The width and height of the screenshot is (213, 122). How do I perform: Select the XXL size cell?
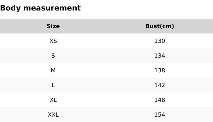pyautogui.click(x=53, y=115)
